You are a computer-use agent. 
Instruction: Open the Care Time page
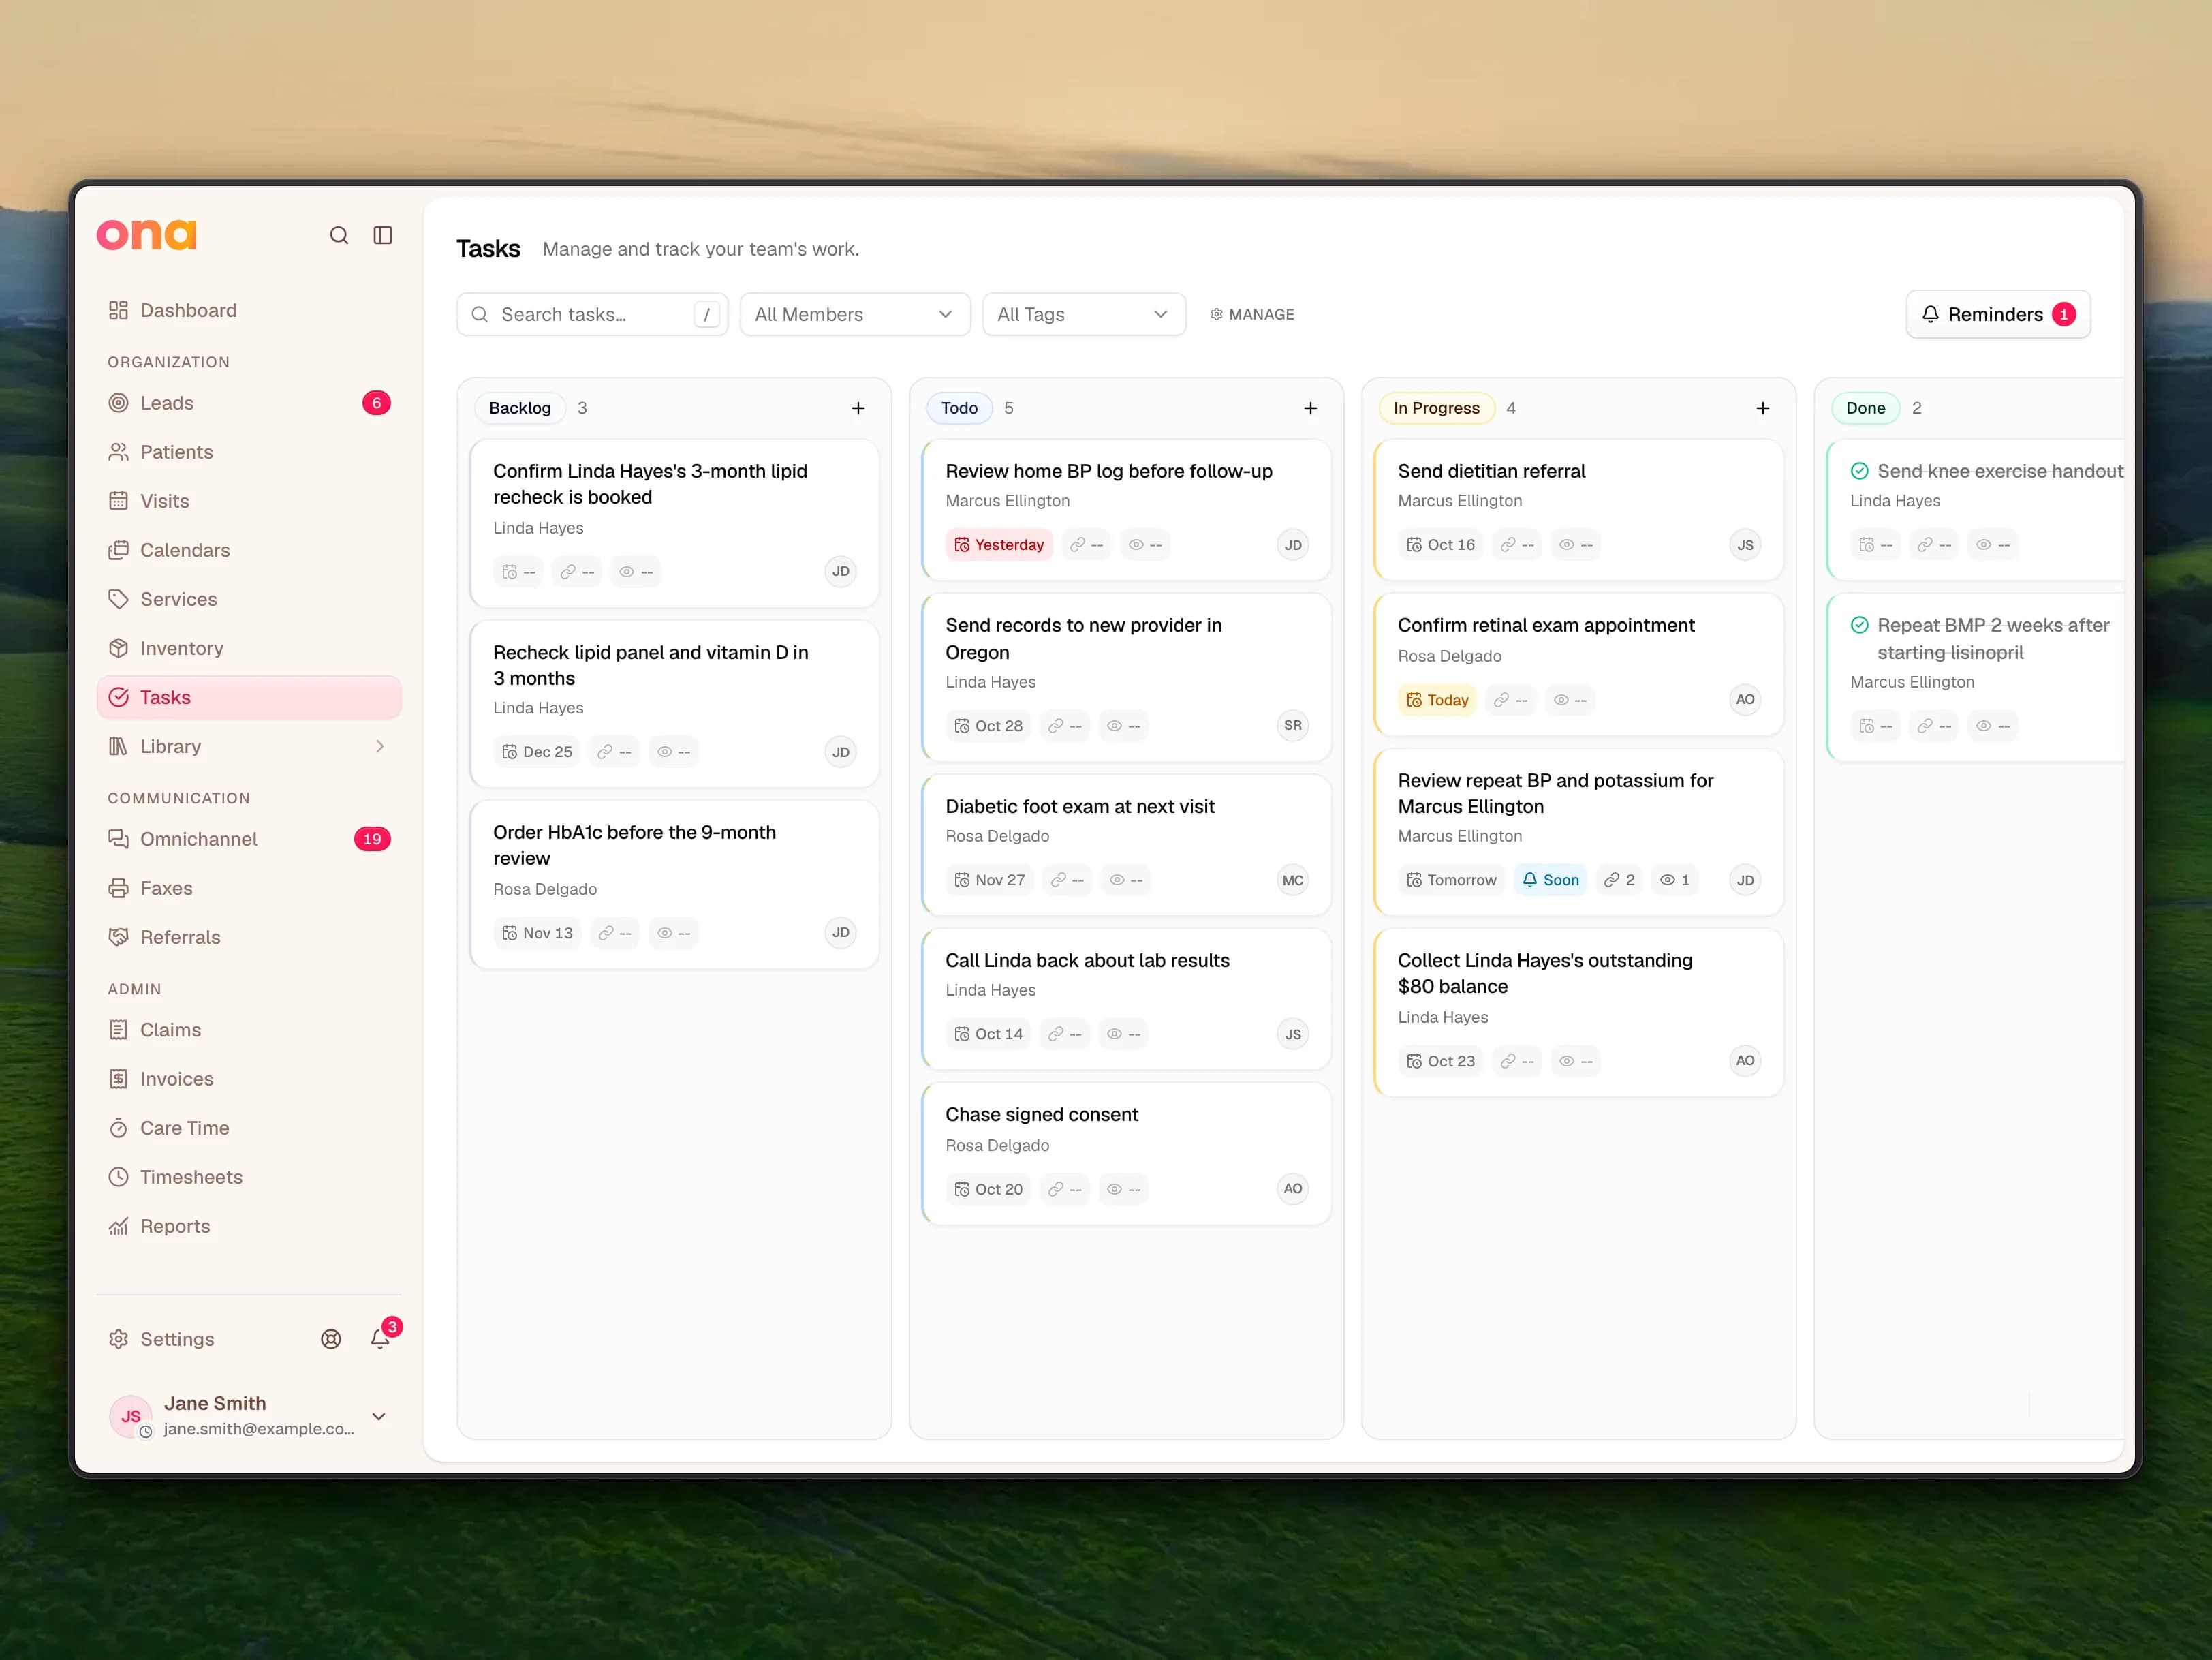tap(249, 1128)
